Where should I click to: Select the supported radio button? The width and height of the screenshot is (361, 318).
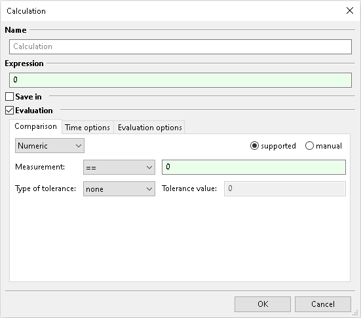254,146
